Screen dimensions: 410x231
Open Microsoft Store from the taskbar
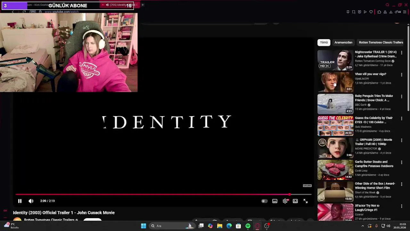[x=238, y=226]
